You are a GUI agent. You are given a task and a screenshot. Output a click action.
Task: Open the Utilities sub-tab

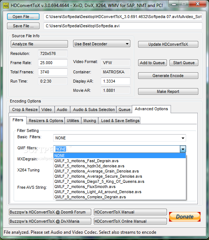[x=73, y=121]
